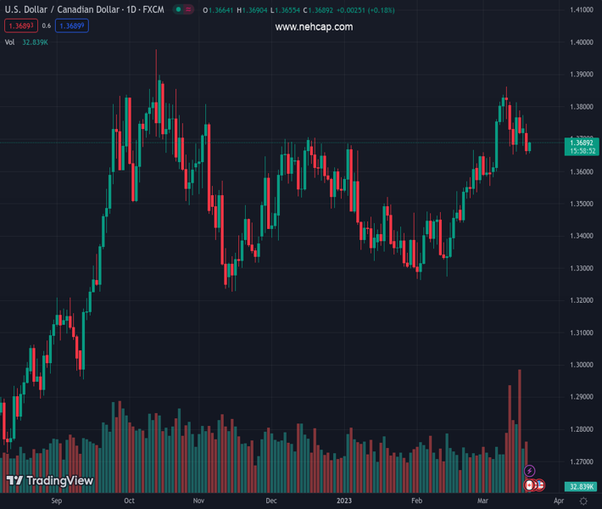Click the current price label 1.36892 on axis
Image resolution: width=602 pixels, height=509 pixels.
coord(583,143)
